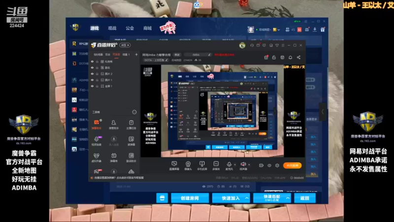Click the 修改 button next to stream title

[x=177, y=55]
